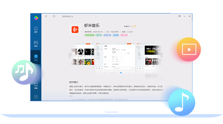This screenshot has width=223, height=124.
Task: Click the blue 64位 tag
Action: (115, 35)
